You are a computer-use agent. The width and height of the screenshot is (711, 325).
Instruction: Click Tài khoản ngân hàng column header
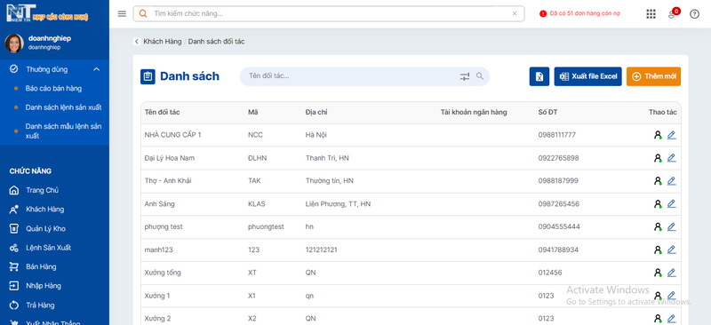[474, 113]
